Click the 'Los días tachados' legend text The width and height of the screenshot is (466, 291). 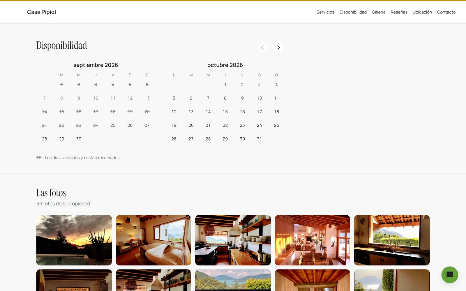pyautogui.click(x=82, y=158)
